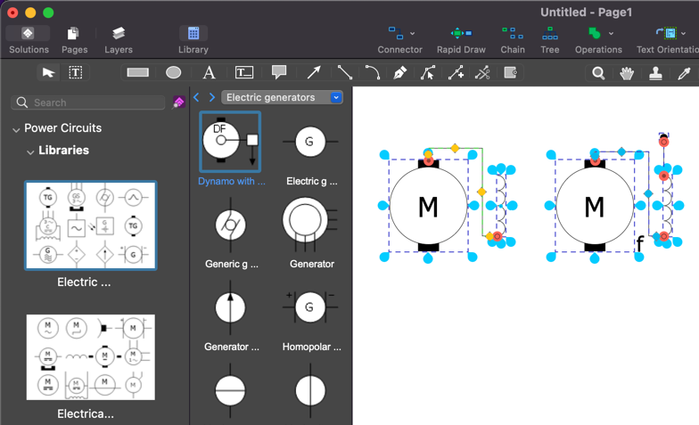Choose the circle symbol with horizontal line
The image size is (699, 425).
coord(230,390)
